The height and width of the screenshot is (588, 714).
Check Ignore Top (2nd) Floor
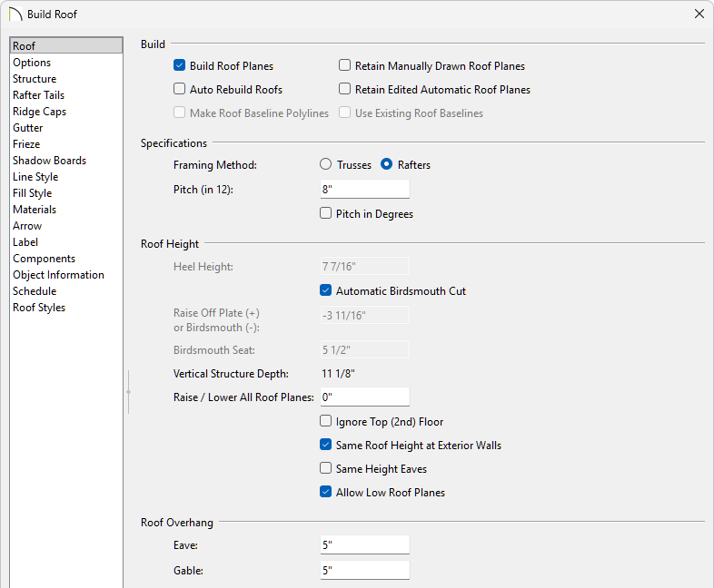[326, 422]
